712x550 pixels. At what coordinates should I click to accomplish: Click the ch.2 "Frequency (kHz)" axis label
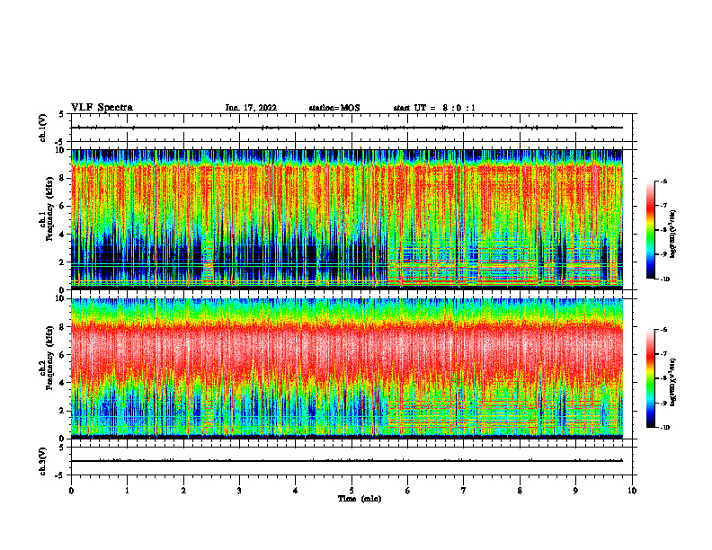point(49,358)
